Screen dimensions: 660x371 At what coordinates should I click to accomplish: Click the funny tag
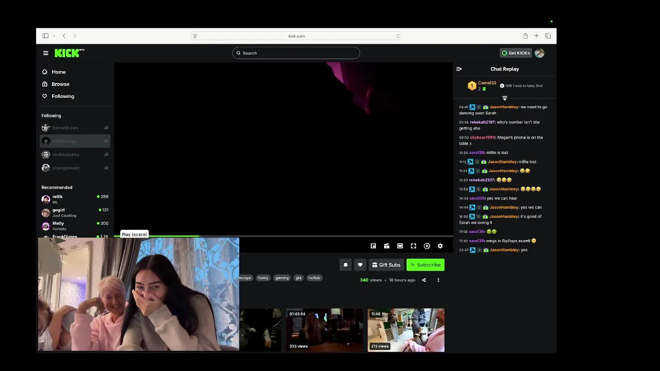263,278
